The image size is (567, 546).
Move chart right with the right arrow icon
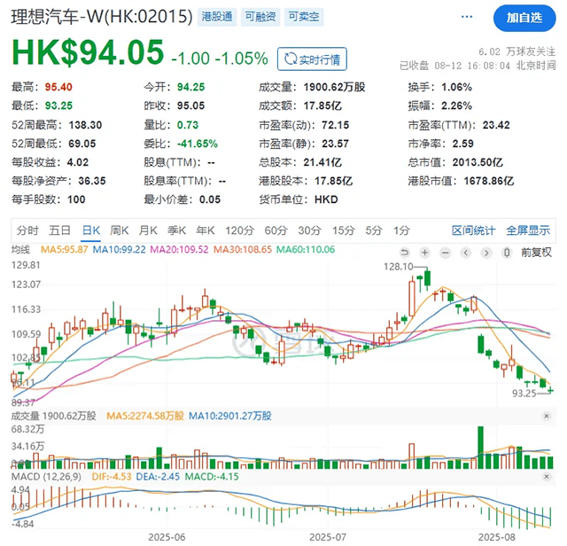pos(486,253)
